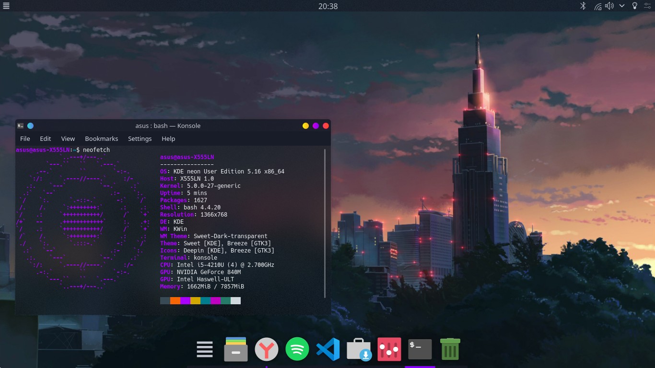Click the Konsole window menu icon in titlebar
Image resolution: width=655 pixels, height=368 pixels.
pyautogui.click(x=20, y=126)
